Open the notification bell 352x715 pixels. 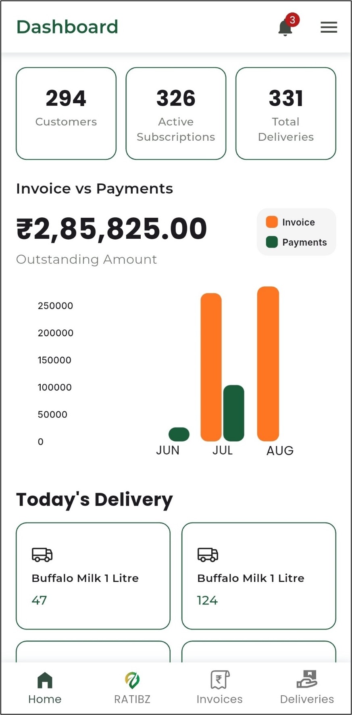(285, 27)
